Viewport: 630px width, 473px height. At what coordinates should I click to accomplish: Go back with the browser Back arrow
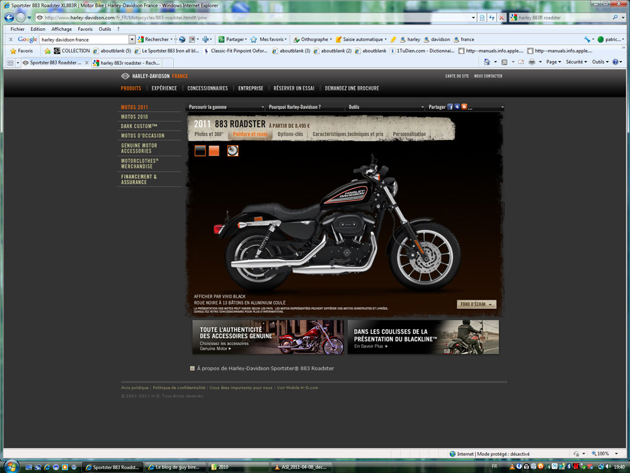coord(9,18)
